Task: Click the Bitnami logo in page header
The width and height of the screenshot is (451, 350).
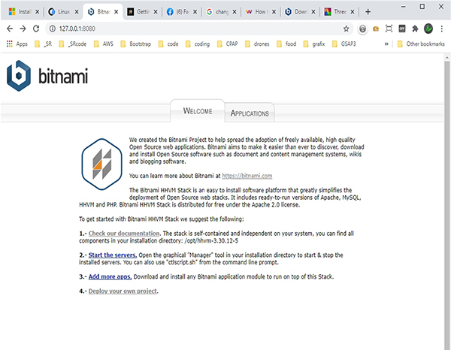Action: [47, 76]
